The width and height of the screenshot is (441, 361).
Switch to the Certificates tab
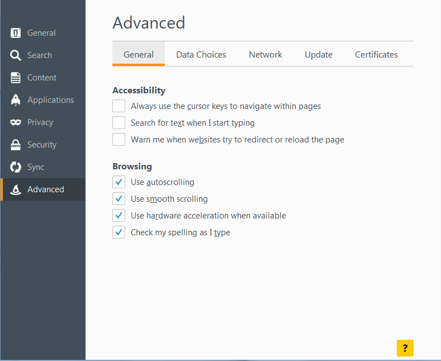click(x=376, y=54)
